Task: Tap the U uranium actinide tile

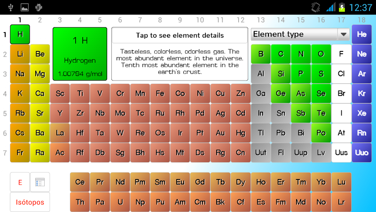Action: [x=120, y=202]
